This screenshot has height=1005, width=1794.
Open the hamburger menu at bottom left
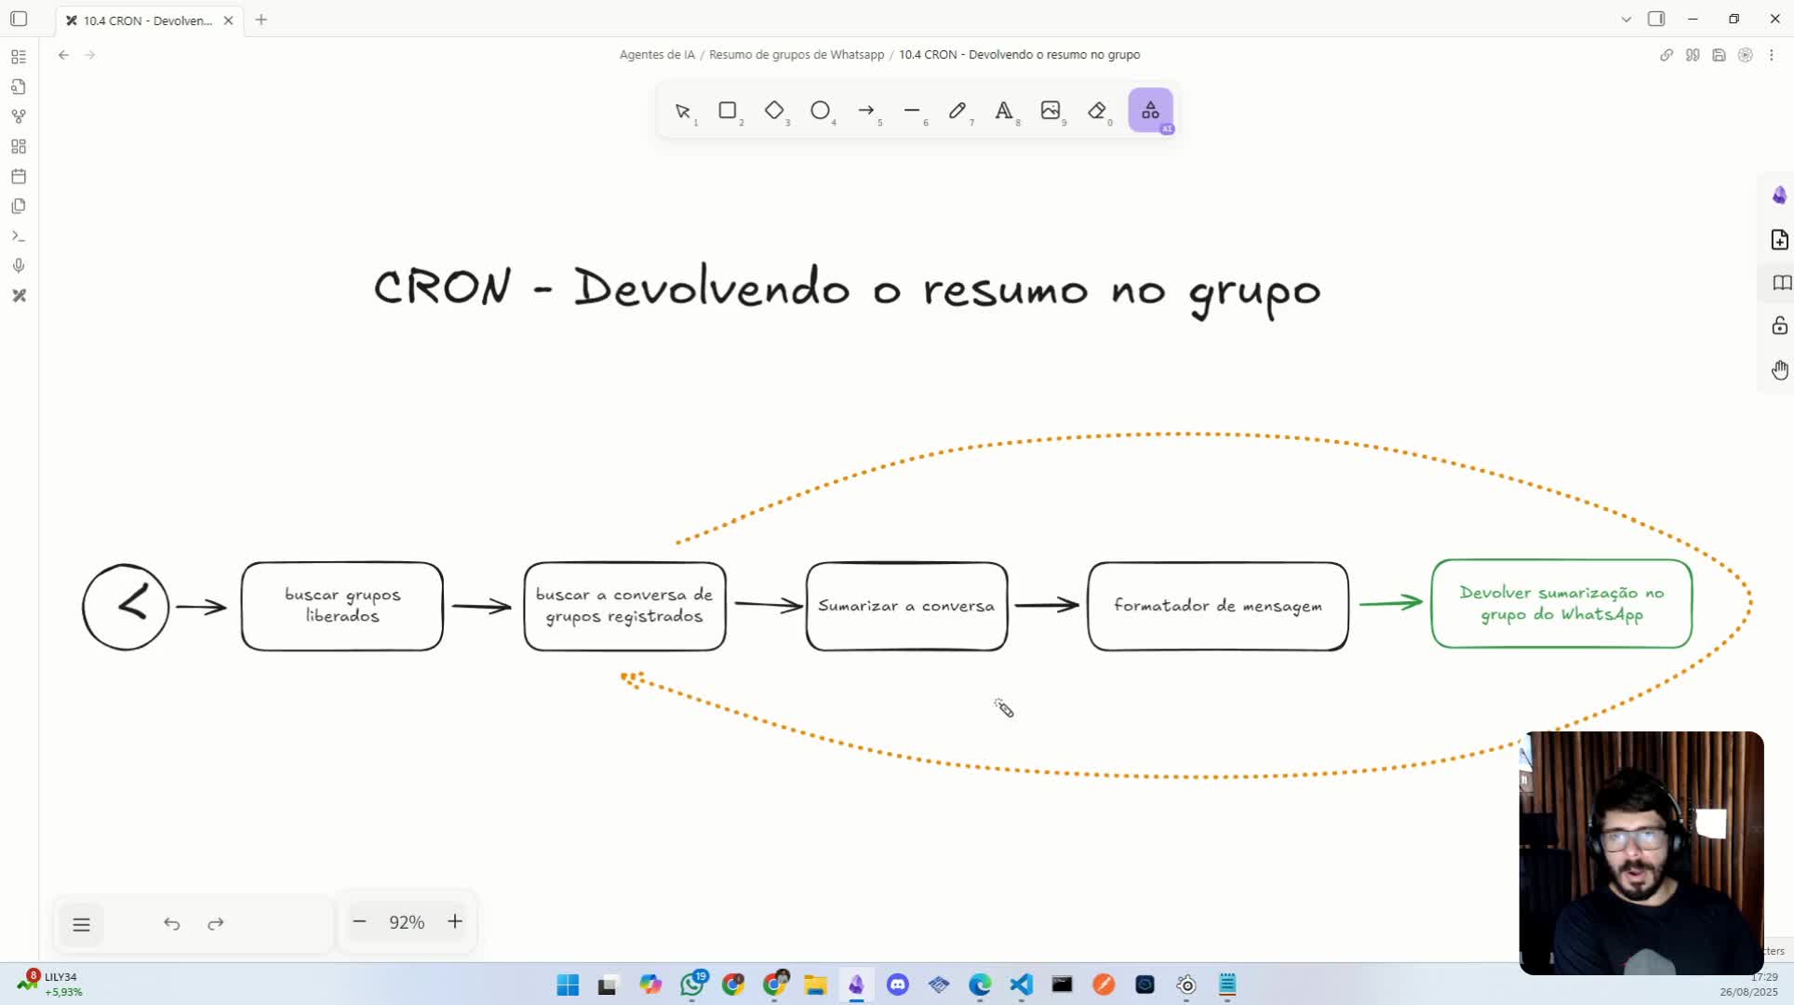(x=82, y=924)
